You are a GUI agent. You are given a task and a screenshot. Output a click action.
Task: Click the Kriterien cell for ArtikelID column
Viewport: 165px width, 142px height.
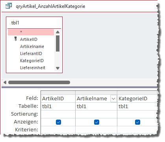pyautogui.click(x=58, y=130)
